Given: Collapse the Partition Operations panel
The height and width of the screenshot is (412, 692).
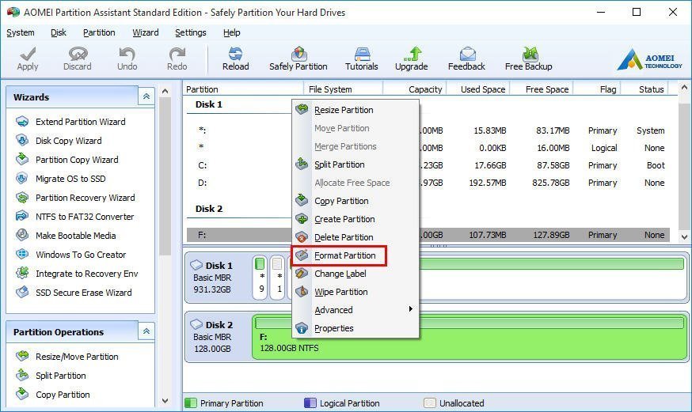Looking at the screenshot, I should pos(146,331).
